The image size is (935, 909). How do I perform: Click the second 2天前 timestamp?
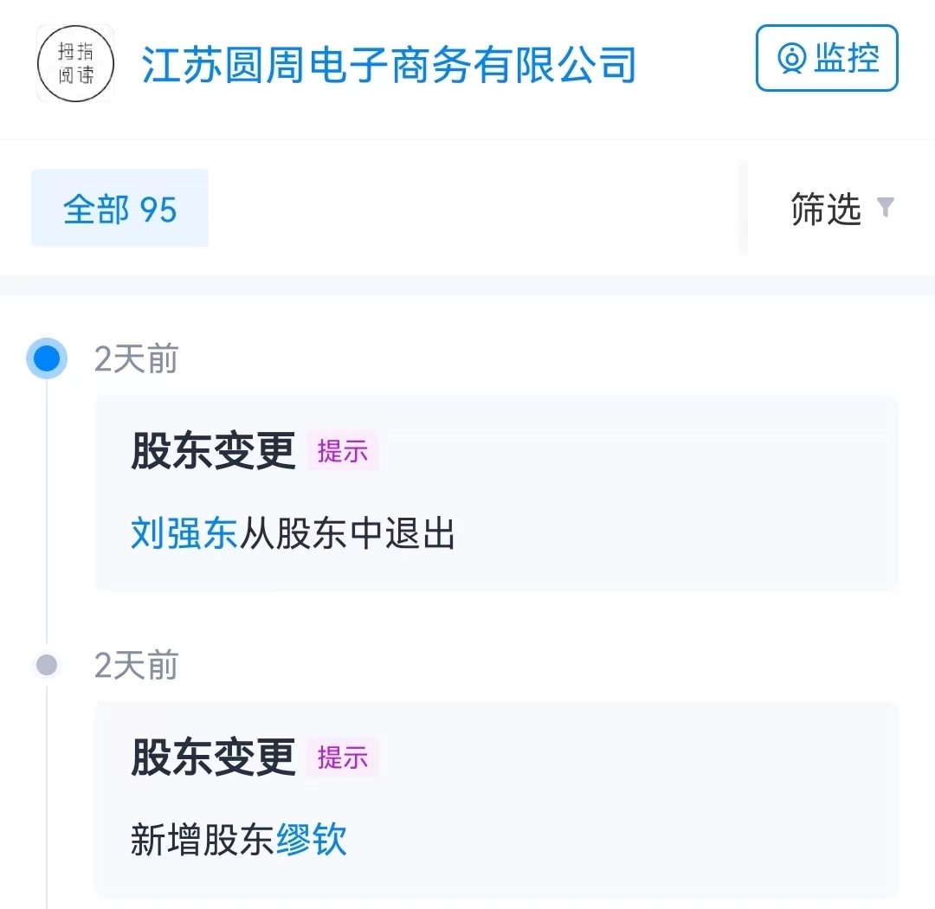pyautogui.click(x=136, y=666)
